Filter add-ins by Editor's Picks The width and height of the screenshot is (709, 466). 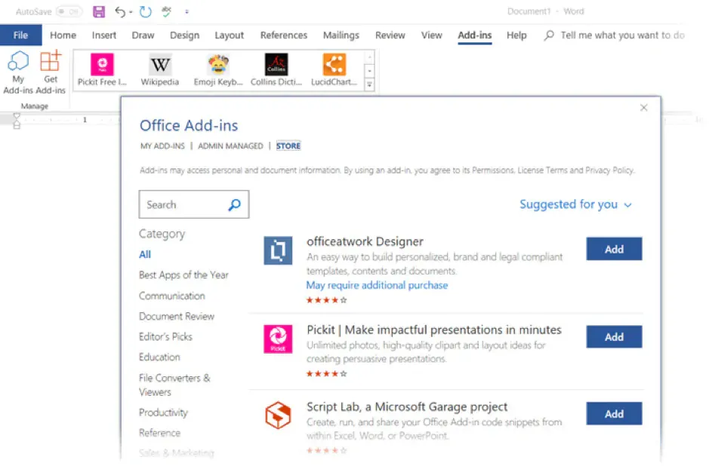click(165, 336)
